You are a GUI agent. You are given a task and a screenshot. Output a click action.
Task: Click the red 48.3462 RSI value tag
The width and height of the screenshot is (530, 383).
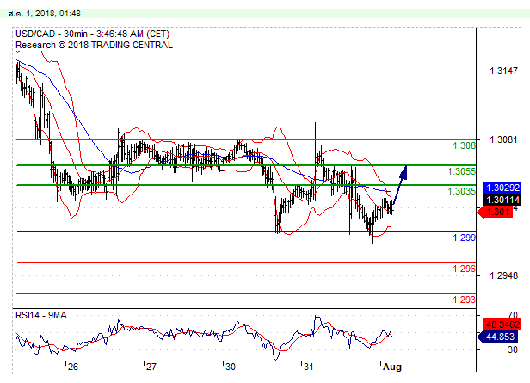[x=502, y=324]
